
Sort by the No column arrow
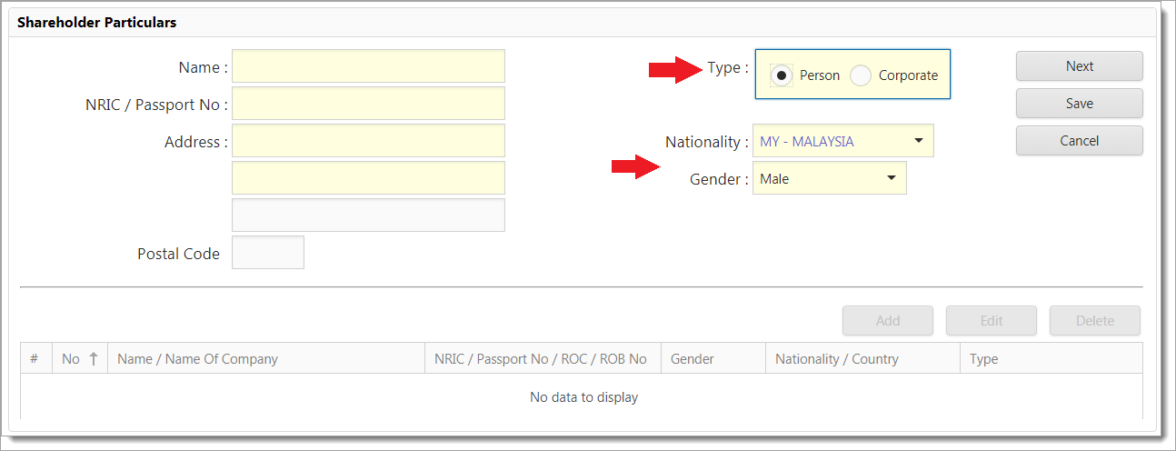pos(95,359)
